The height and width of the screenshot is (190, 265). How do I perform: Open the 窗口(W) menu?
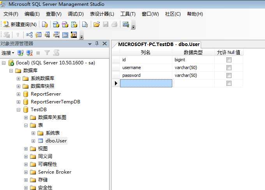(x=150, y=14)
